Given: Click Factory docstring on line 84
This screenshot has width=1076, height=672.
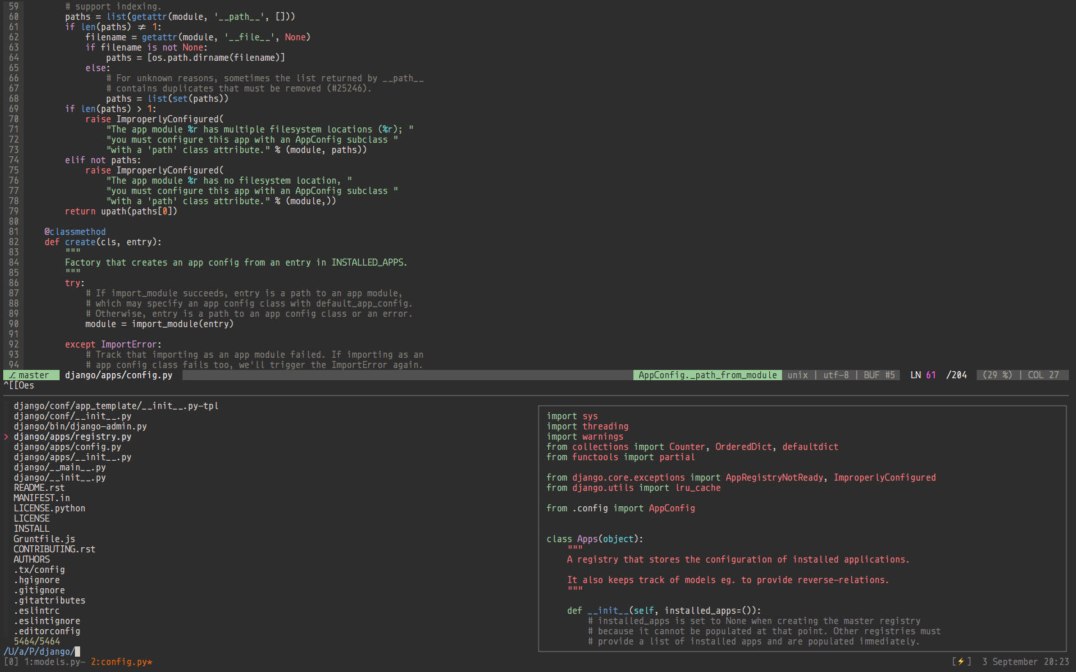Looking at the screenshot, I should (236, 262).
